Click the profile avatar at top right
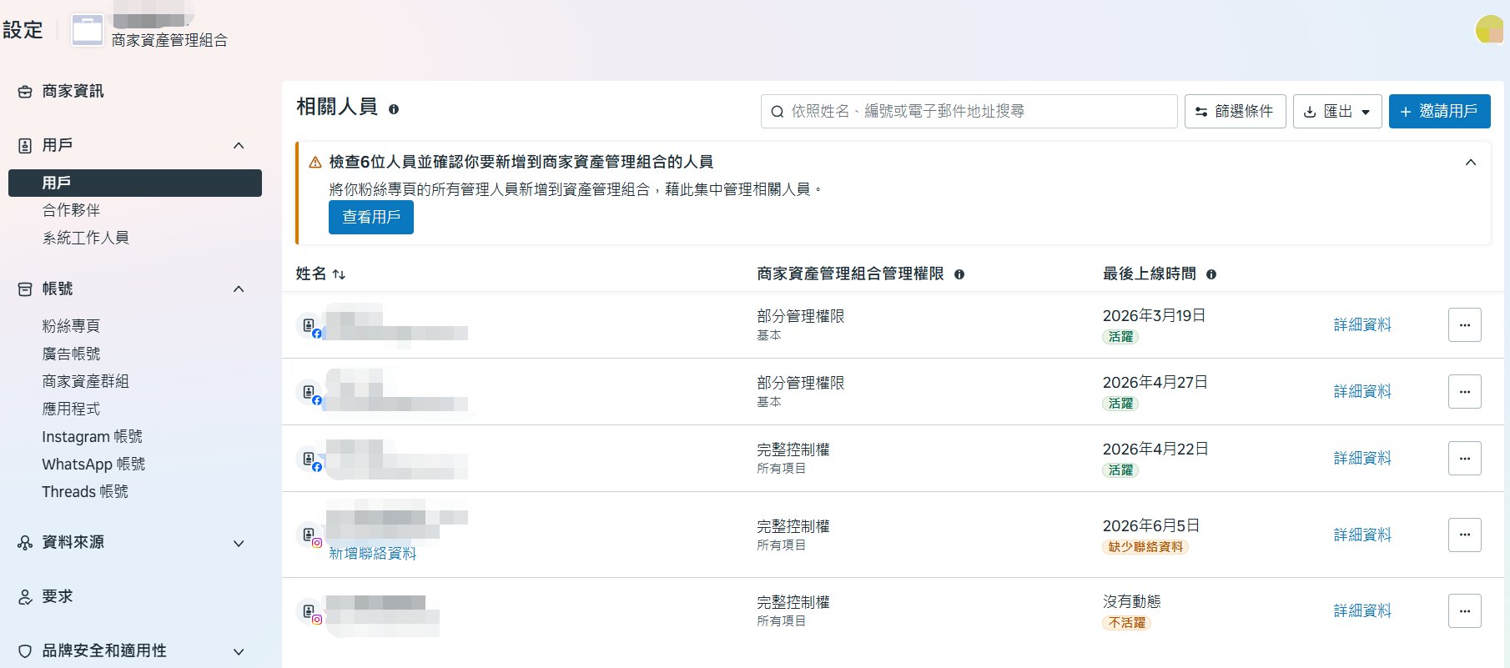This screenshot has width=1510, height=668. (x=1490, y=29)
